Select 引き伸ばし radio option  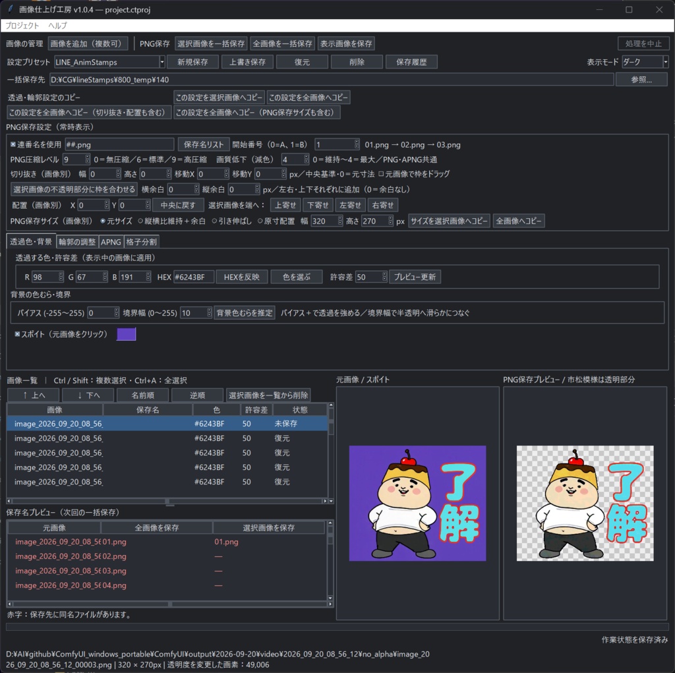214,221
